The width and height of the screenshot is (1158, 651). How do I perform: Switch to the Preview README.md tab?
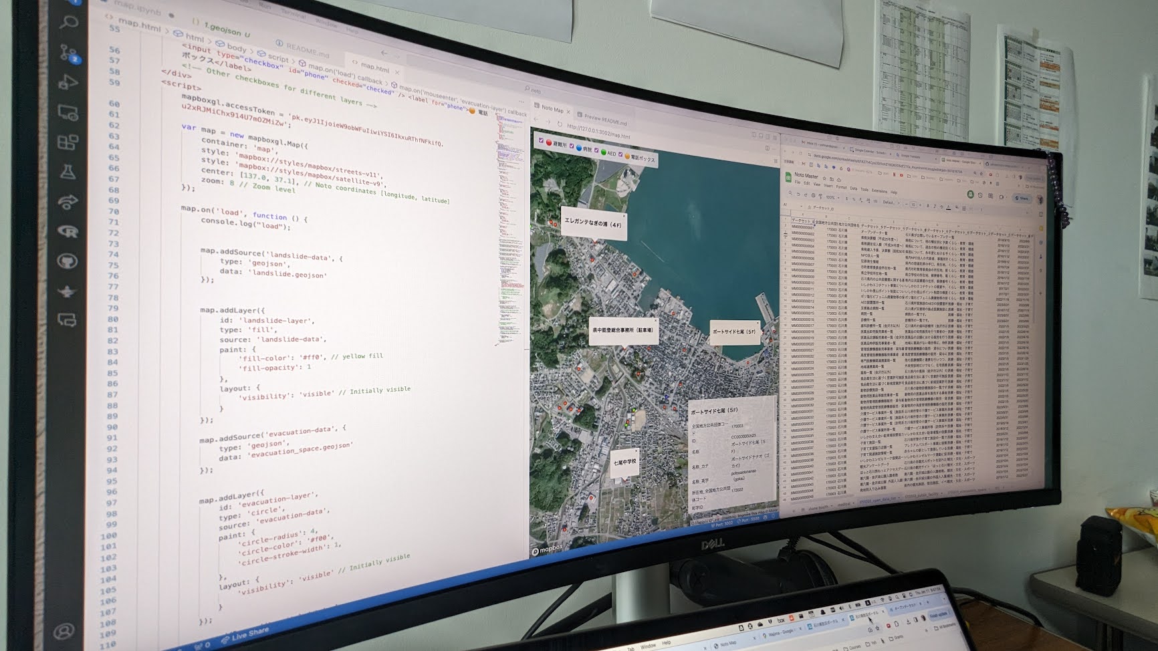pyautogui.click(x=602, y=118)
